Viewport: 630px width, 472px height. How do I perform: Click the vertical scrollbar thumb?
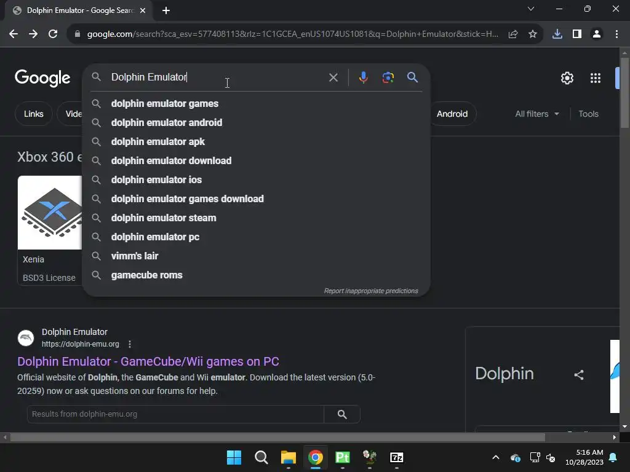pos(624,93)
